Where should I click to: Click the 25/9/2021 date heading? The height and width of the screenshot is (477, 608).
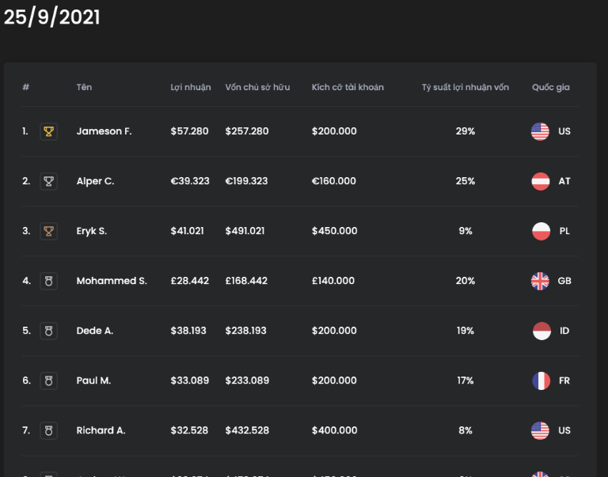pyautogui.click(x=52, y=17)
